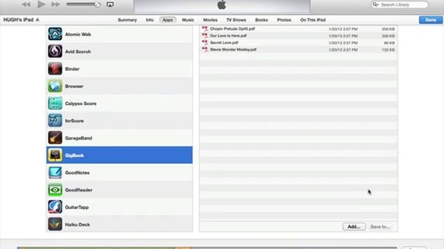Select the Chopin Prelude Op45.pdf file name
Viewport: 444px width, 249px height.
click(232, 29)
